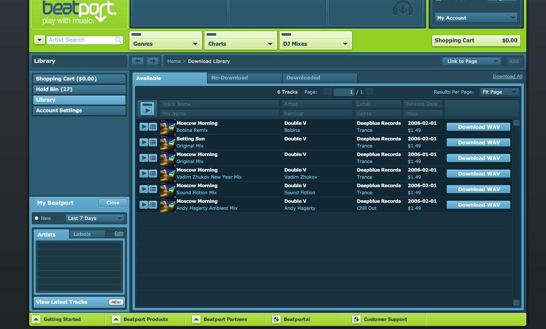Click the play-all icon in the table header
The height and width of the screenshot is (329, 546).
click(147, 109)
